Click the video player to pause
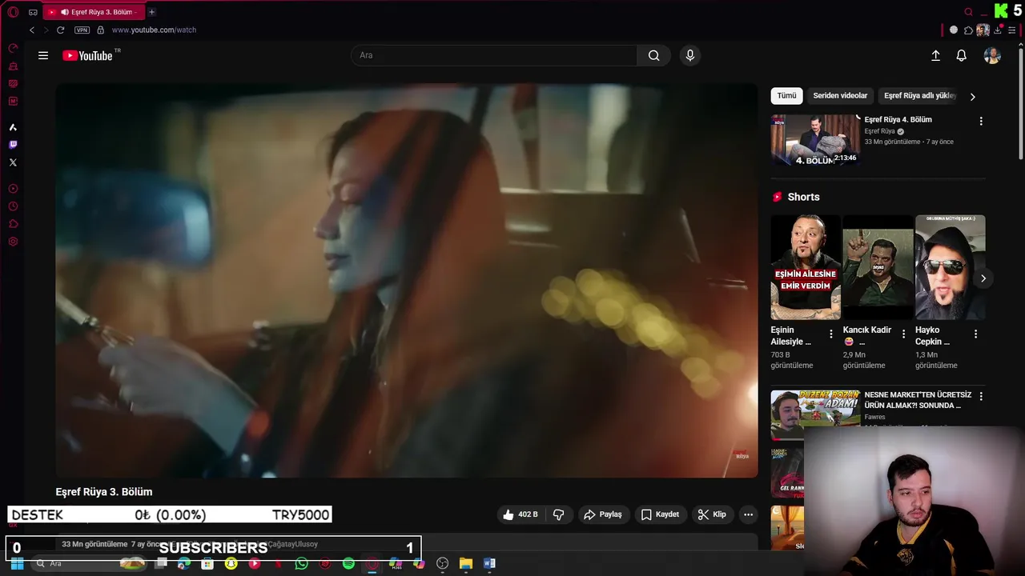This screenshot has height=576, width=1025. [x=406, y=280]
